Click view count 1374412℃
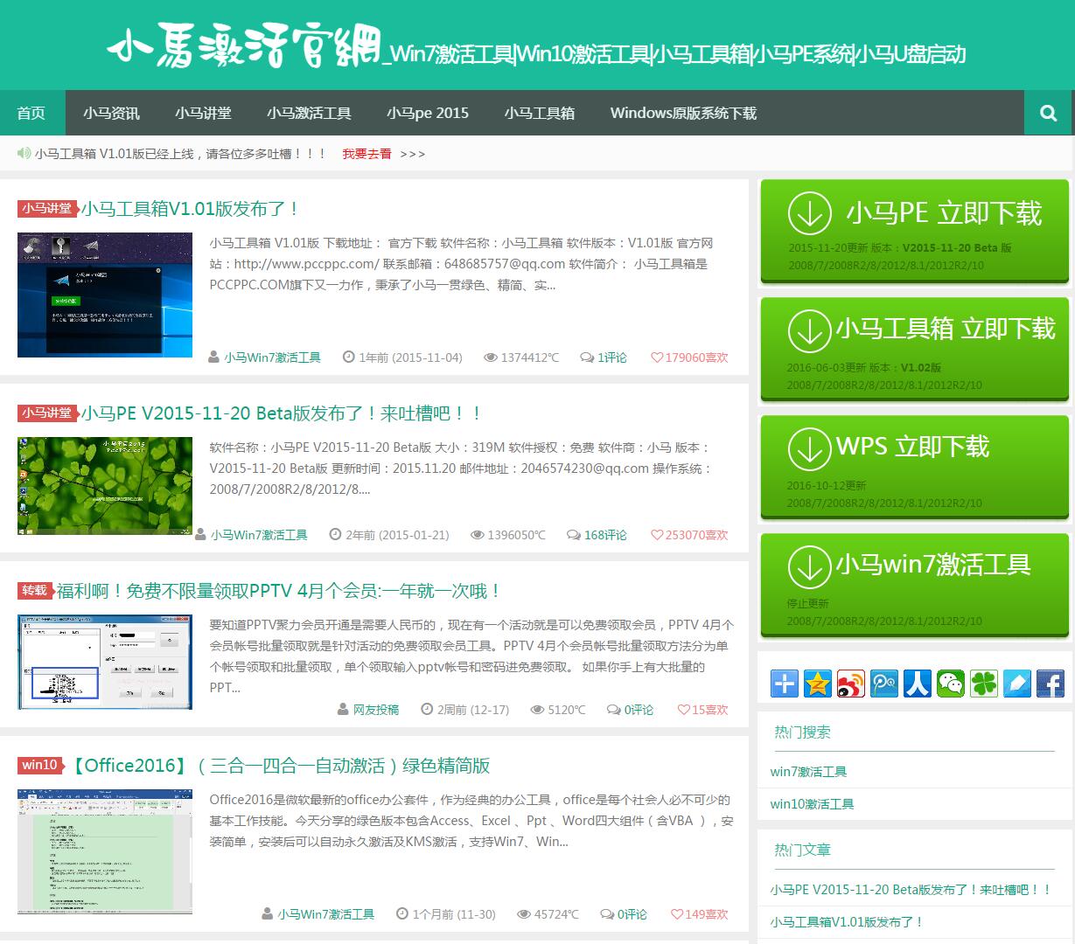 [x=529, y=357]
